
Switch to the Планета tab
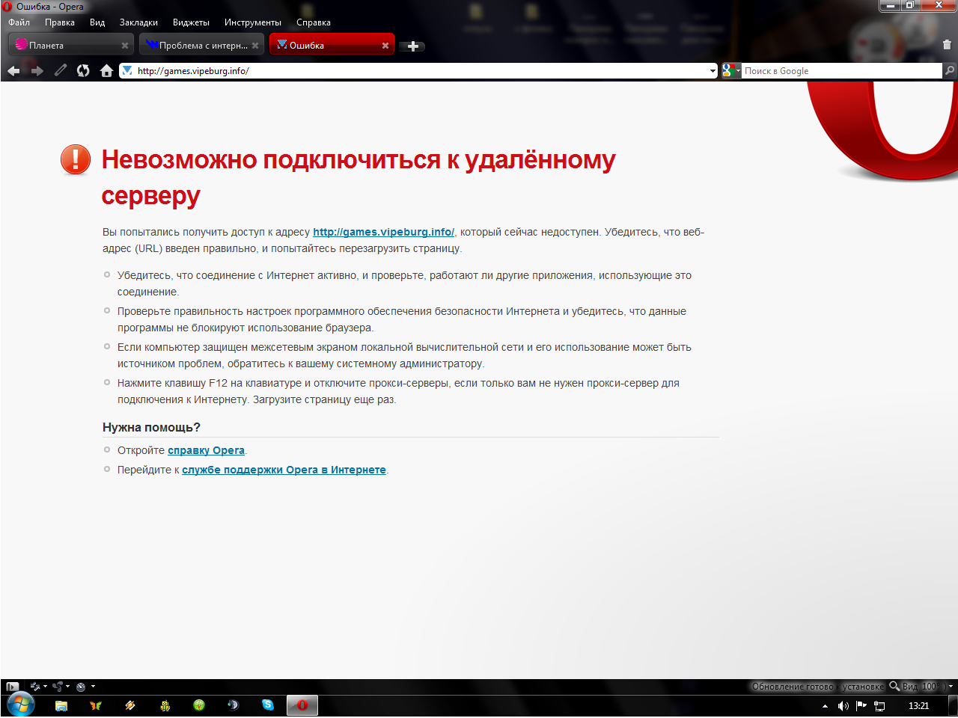pos(71,45)
